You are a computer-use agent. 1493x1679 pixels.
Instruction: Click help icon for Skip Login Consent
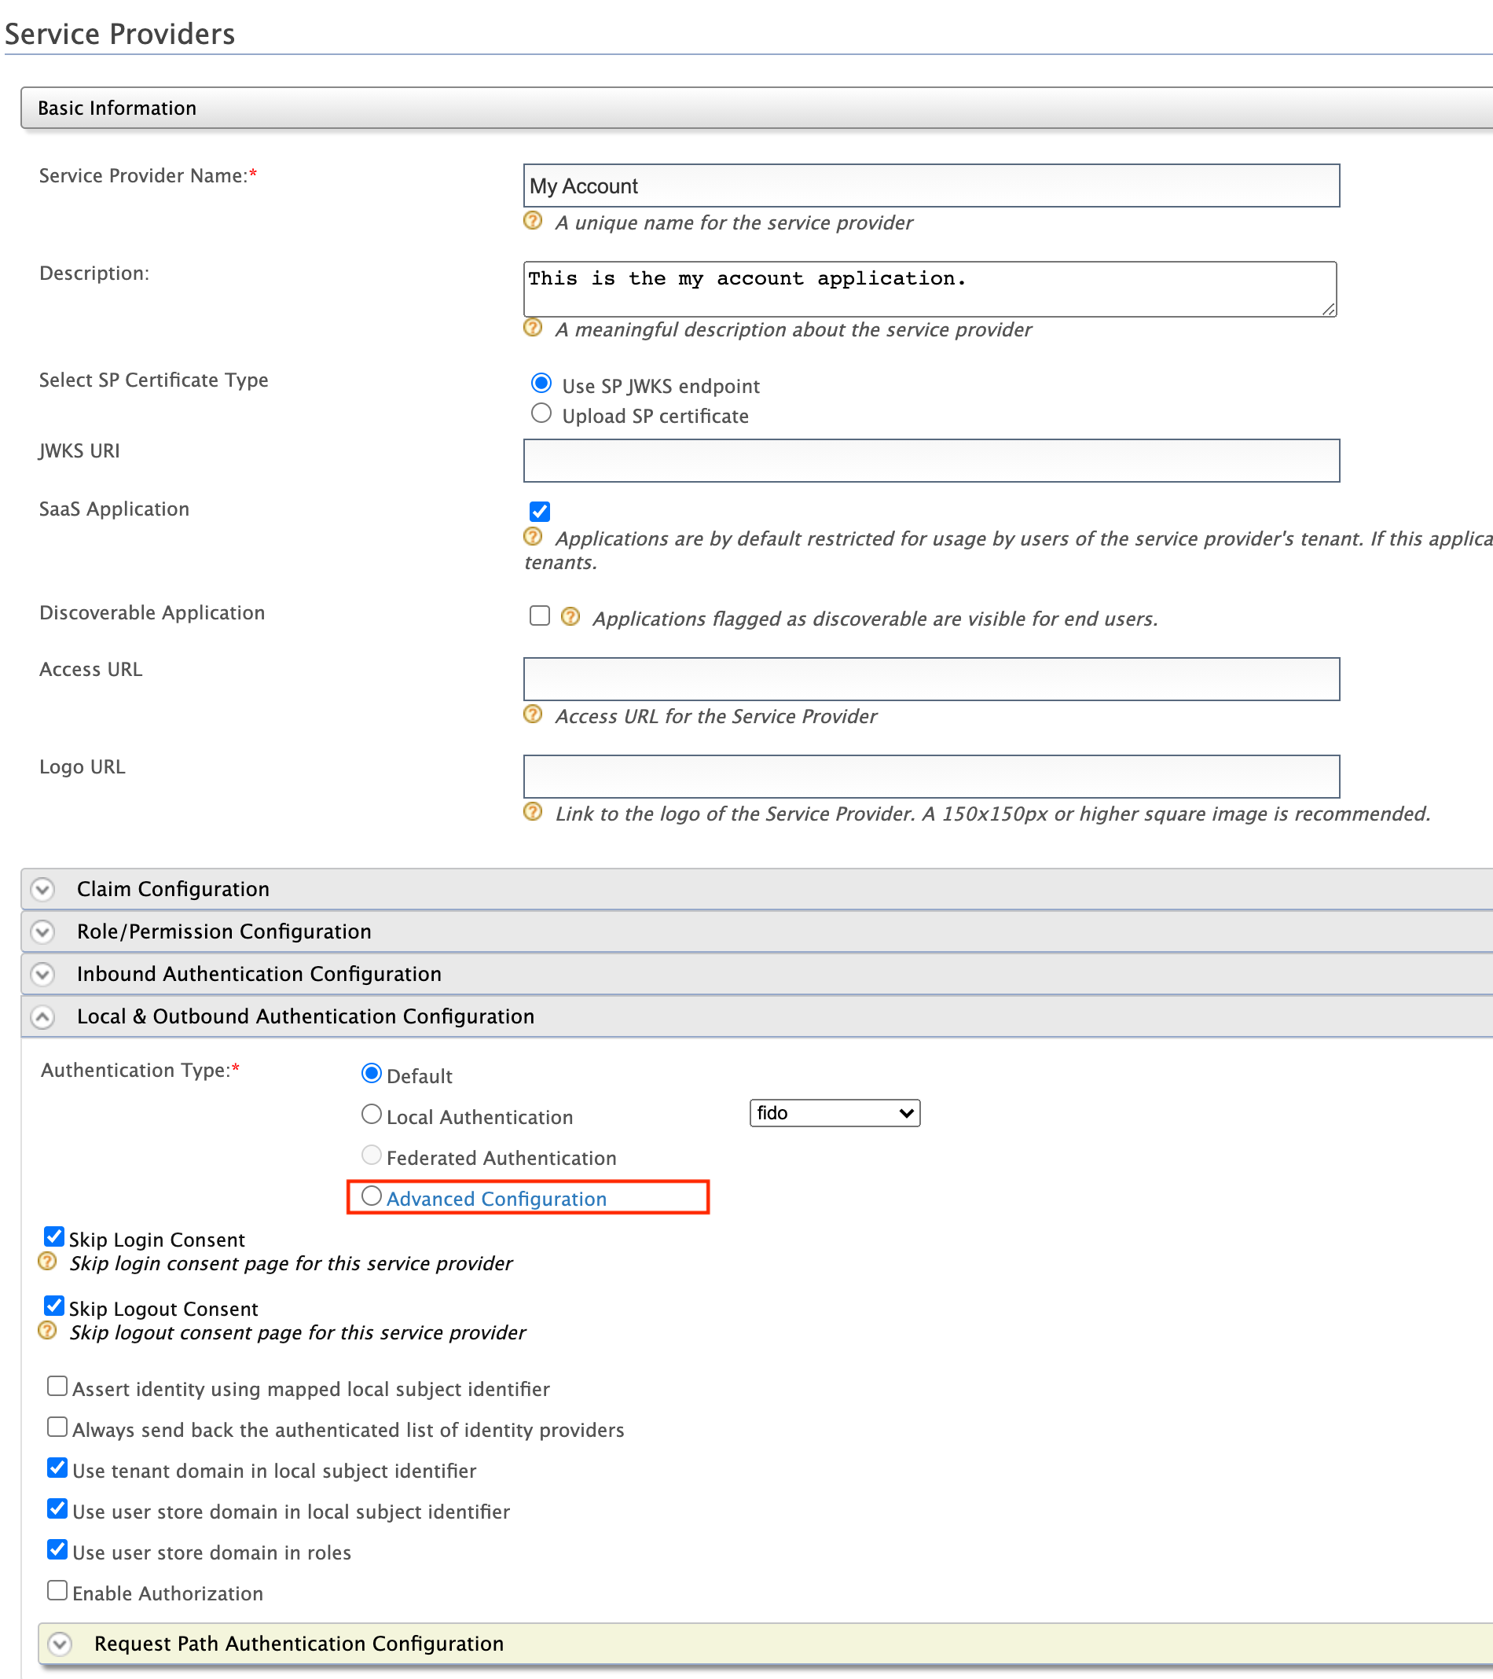48,1262
